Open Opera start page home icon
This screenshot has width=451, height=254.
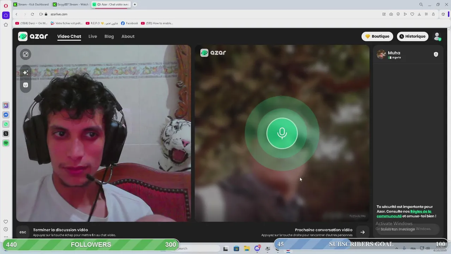click(x=6, y=15)
